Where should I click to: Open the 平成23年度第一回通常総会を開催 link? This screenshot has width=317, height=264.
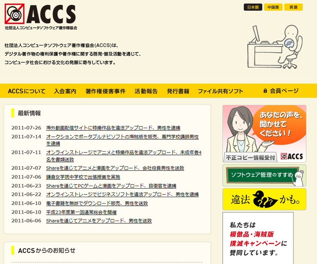click(81, 212)
